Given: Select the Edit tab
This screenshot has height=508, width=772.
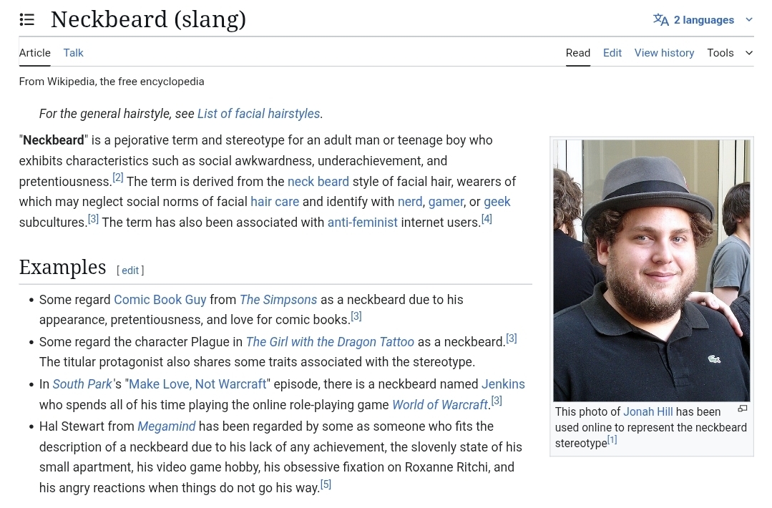Looking at the screenshot, I should [612, 53].
